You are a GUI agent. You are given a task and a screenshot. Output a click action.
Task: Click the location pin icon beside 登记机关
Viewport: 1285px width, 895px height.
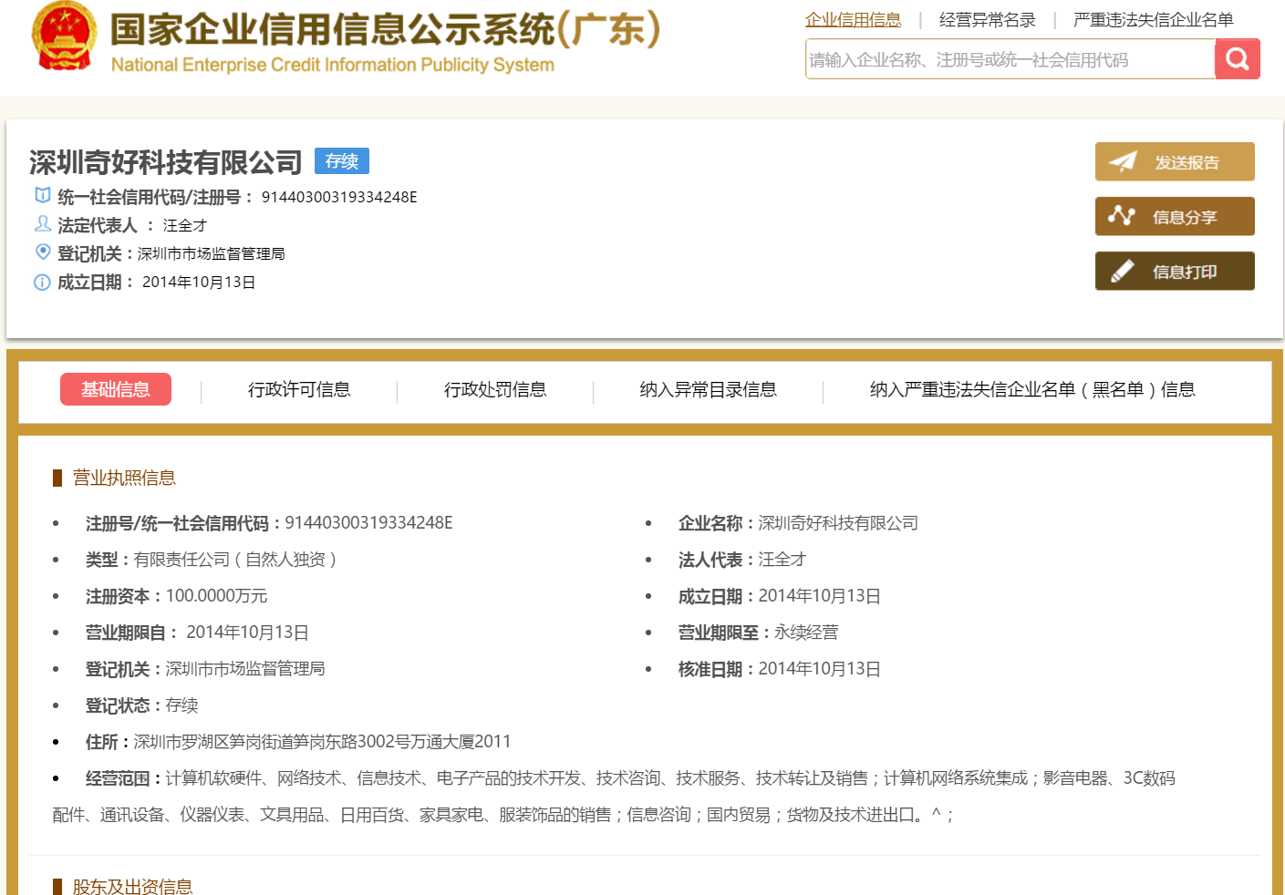click(x=42, y=252)
